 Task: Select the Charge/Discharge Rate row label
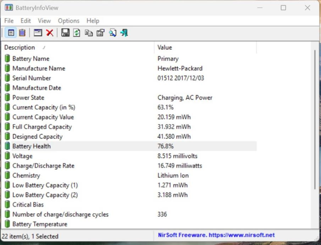tap(43, 166)
